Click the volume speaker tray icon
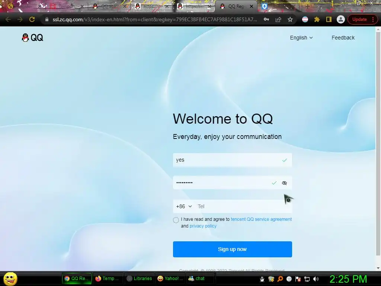The width and height of the screenshot is (381, 286). [316, 279]
